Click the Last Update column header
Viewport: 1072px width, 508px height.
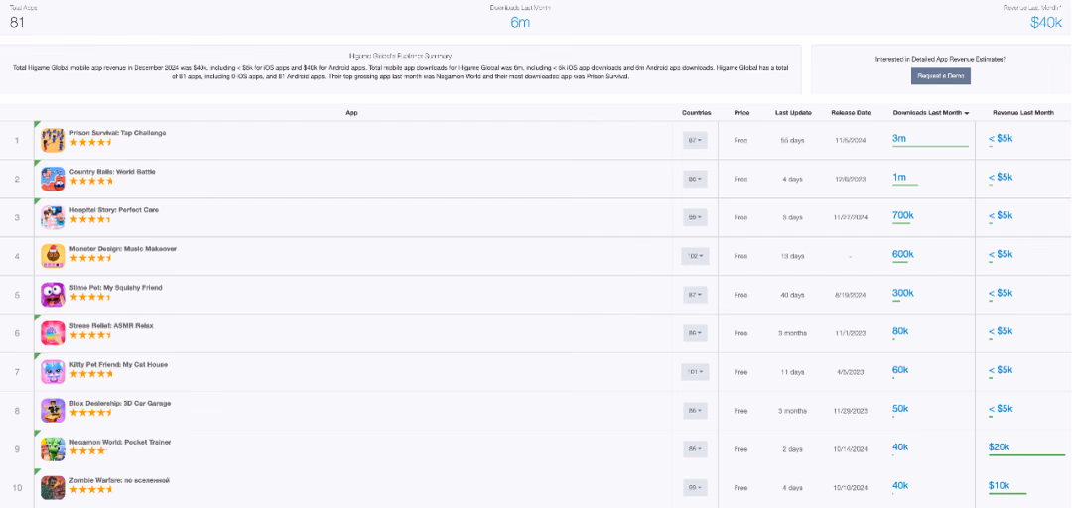tap(793, 113)
